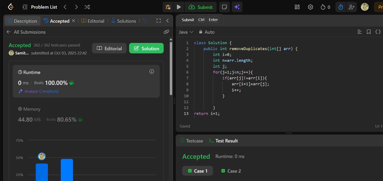This screenshot has height=181, width=383.
Task: Click the Runtime info icon
Action: pyautogui.click(x=152, y=72)
